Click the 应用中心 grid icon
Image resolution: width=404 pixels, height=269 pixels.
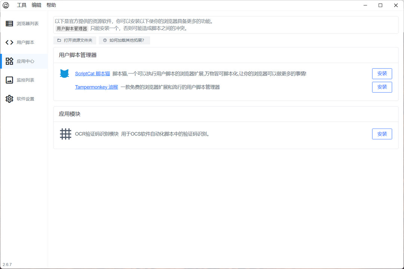coord(9,61)
